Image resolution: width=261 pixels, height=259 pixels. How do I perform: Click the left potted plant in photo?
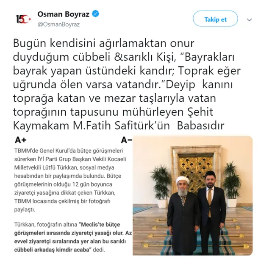click(x=161, y=187)
